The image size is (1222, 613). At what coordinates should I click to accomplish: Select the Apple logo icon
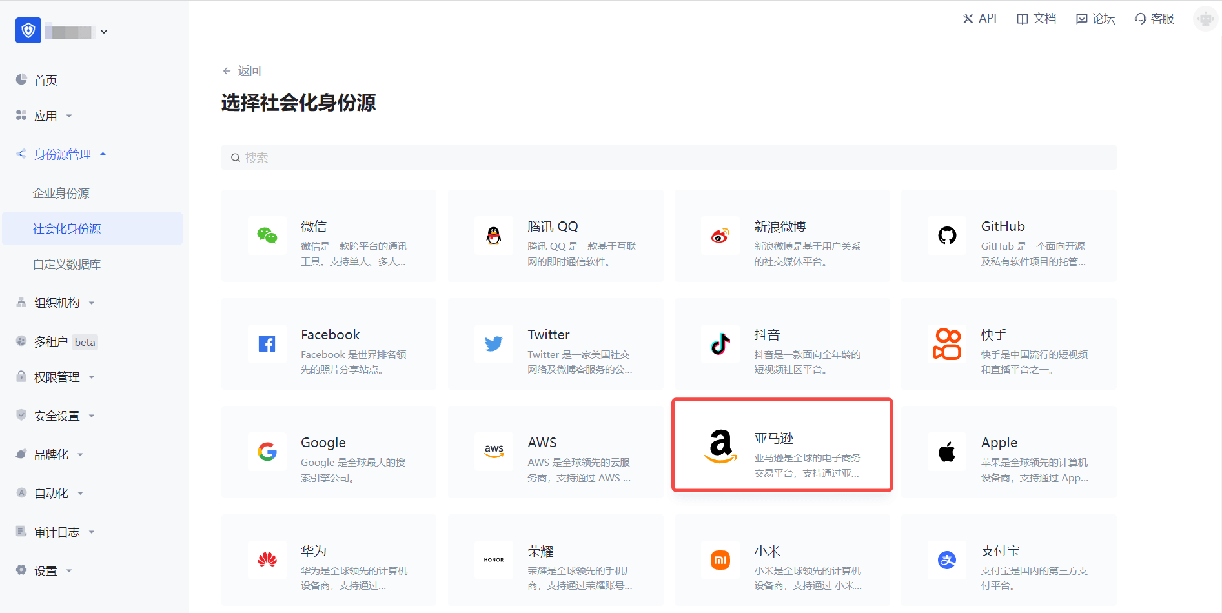coord(947,452)
